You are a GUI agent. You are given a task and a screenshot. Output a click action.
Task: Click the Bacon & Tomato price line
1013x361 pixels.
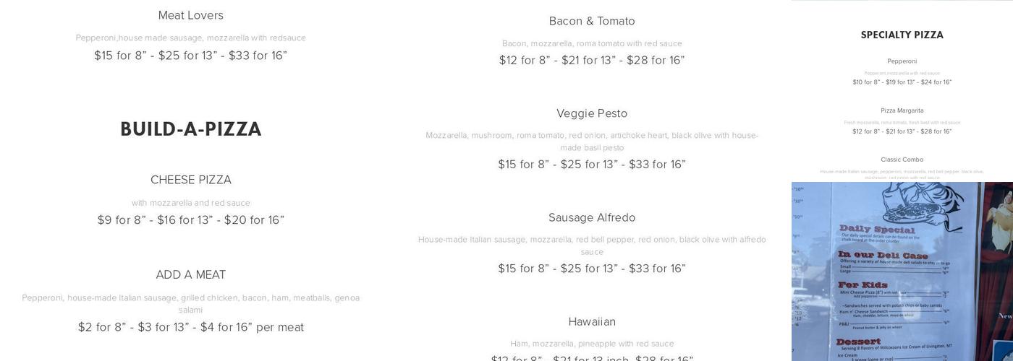tap(592, 61)
